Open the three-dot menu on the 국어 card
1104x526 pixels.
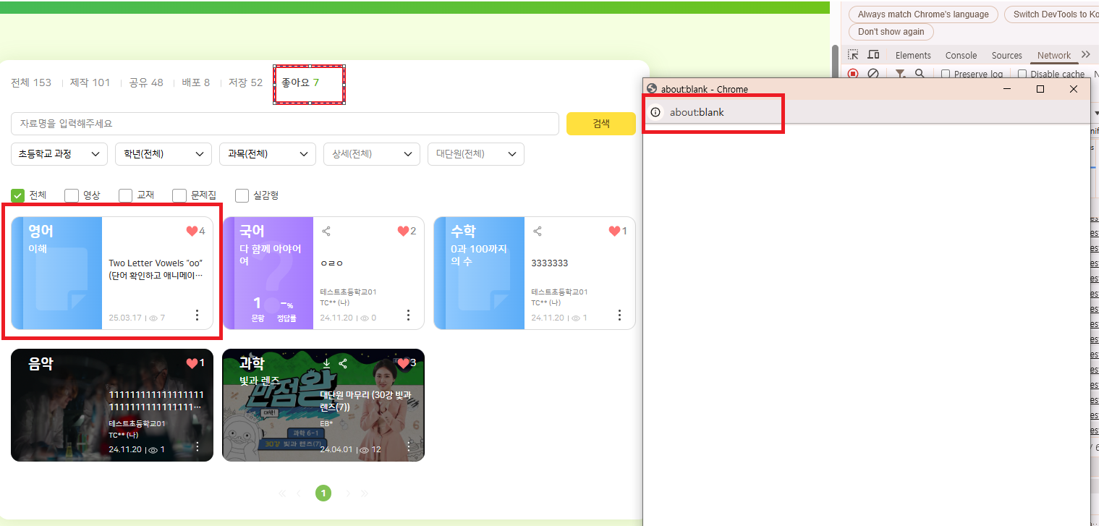[x=408, y=315]
